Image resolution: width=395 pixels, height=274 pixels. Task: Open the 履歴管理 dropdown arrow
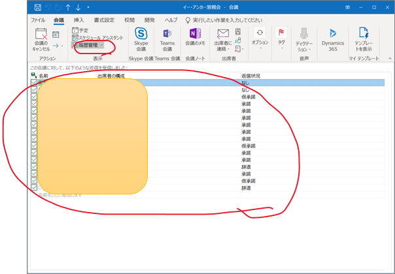(101, 45)
